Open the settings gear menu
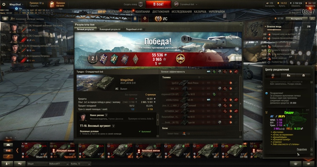This screenshot has width=317, height=167. 4,4
